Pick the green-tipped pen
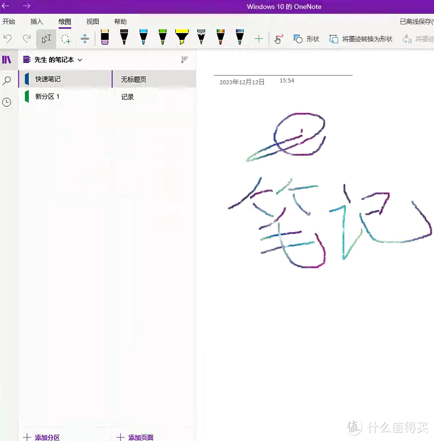 [163, 37]
